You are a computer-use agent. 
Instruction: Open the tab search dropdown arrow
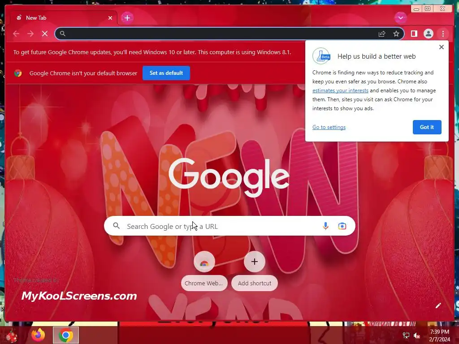pos(400,18)
